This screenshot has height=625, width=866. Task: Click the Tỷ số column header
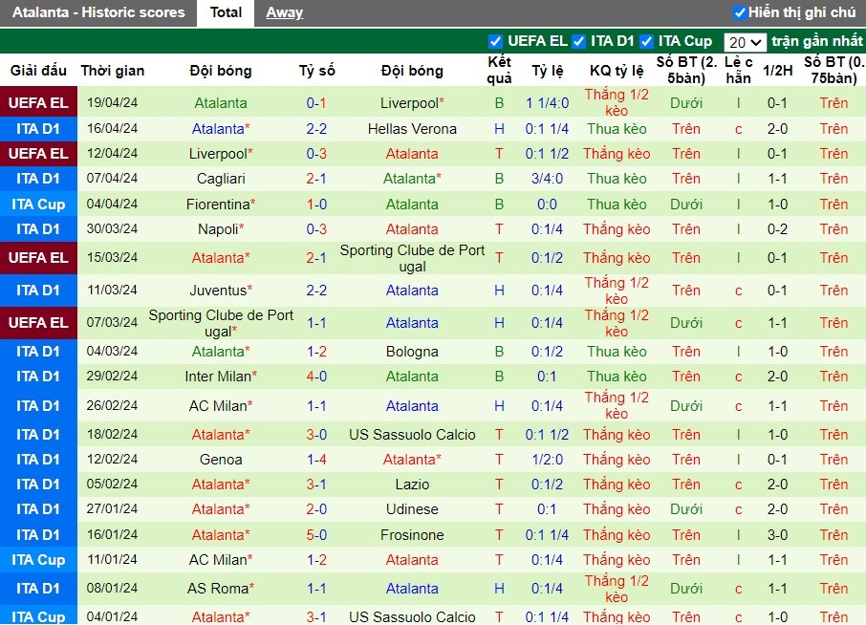pos(316,71)
